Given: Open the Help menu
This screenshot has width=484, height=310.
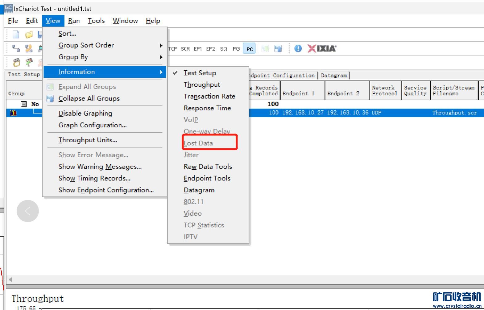Looking at the screenshot, I should 153,21.
